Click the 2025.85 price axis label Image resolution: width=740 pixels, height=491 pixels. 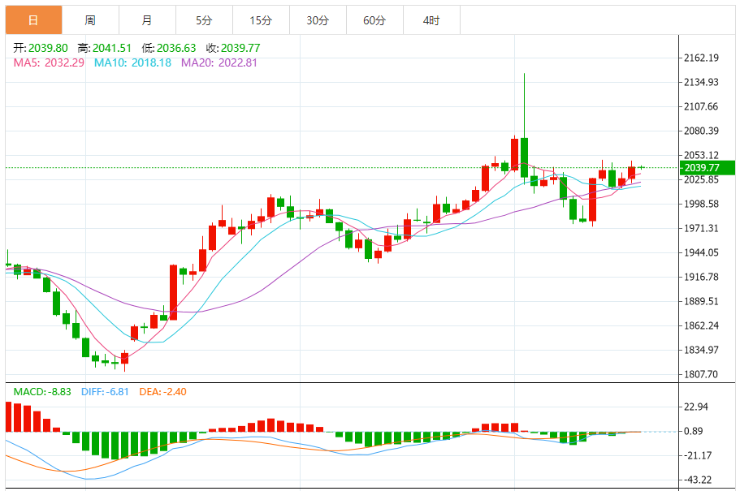tap(701, 179)
